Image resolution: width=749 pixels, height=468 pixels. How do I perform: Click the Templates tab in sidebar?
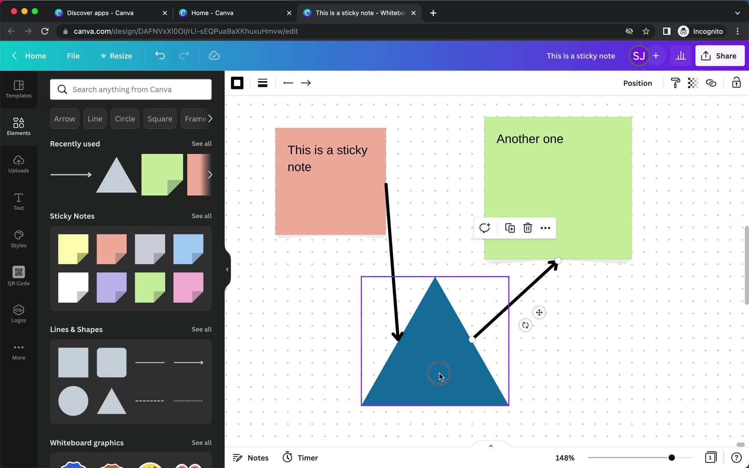coord(18,88)
